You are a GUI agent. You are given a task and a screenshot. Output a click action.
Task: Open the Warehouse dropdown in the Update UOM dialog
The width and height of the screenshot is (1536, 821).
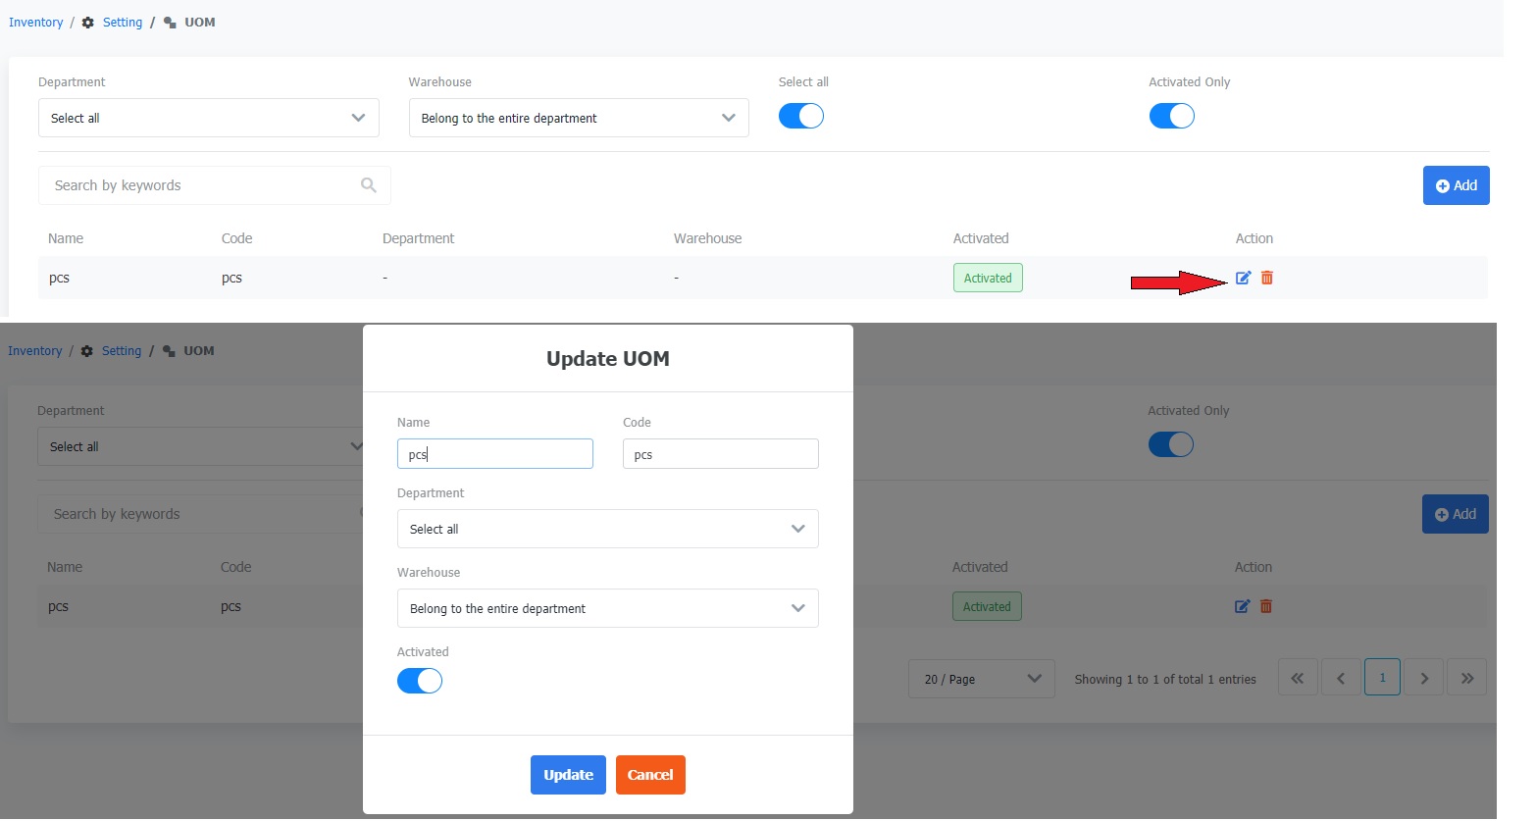[x=608, y=608]
